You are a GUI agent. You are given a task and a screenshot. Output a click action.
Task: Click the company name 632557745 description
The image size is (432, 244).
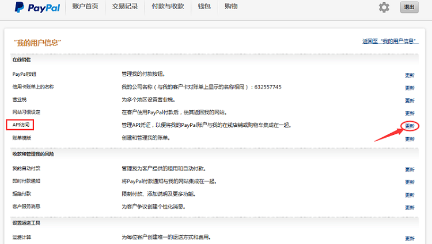tap(202, 87)
